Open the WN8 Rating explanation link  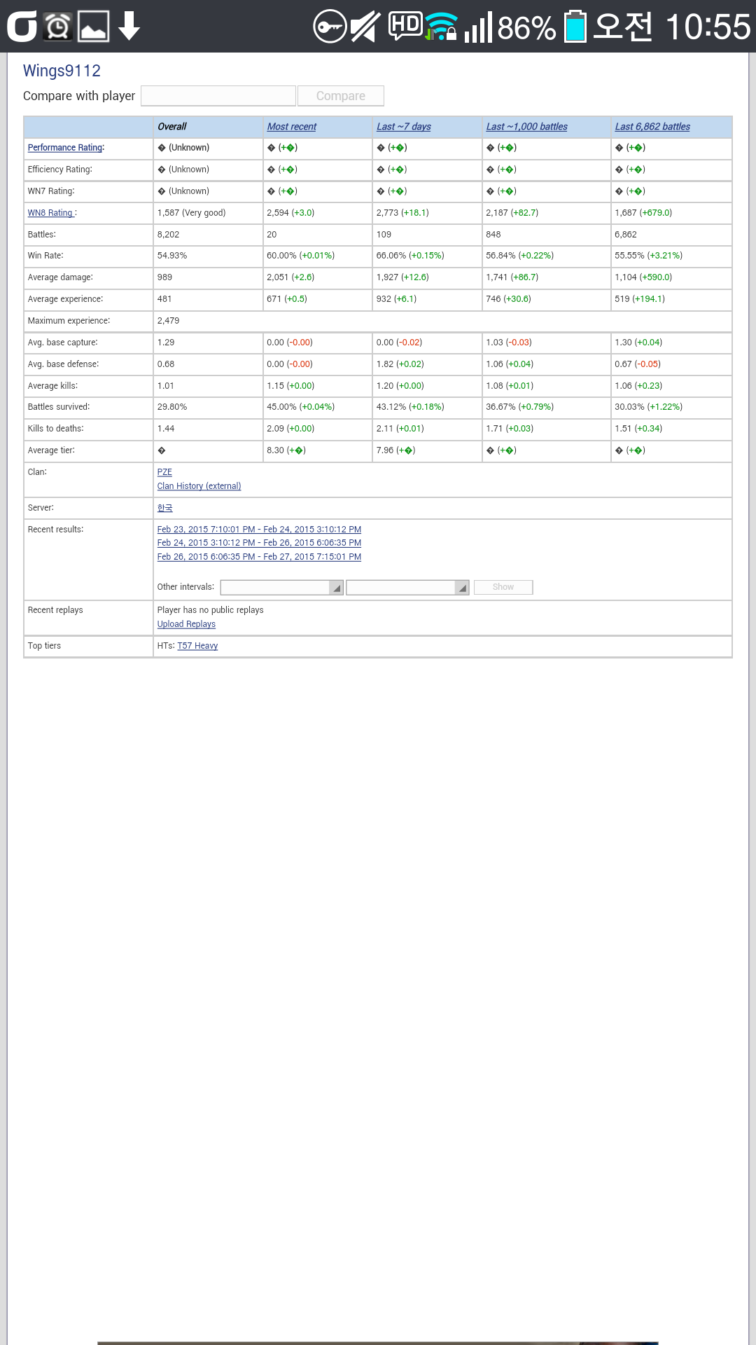coord(50,213)
